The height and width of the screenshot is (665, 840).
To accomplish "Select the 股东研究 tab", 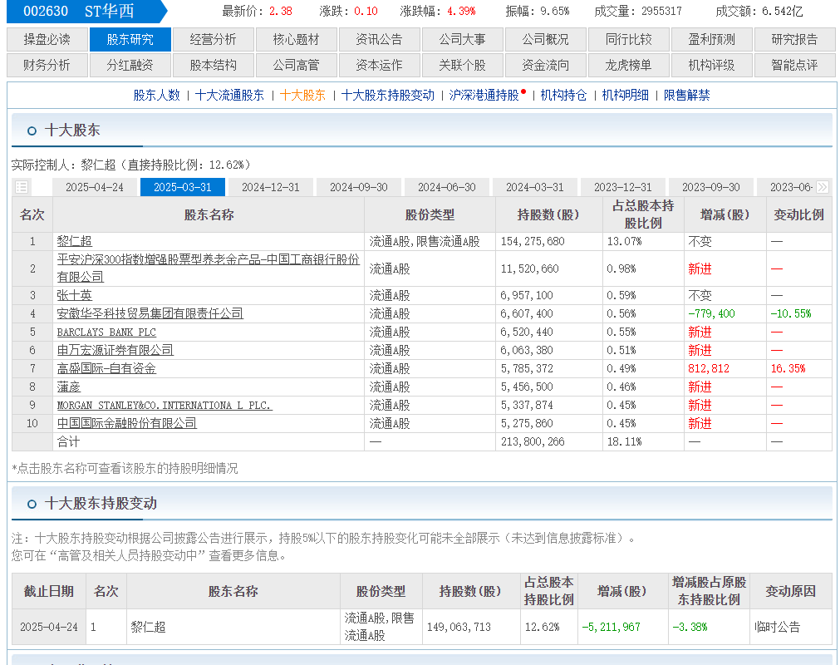I will pyautogui.click(x=130, y=39).
